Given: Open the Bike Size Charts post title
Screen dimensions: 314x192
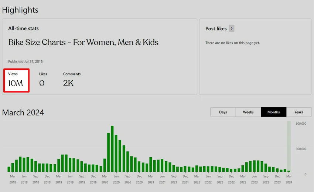Looking at the screenshot, I should coord(83,43).
